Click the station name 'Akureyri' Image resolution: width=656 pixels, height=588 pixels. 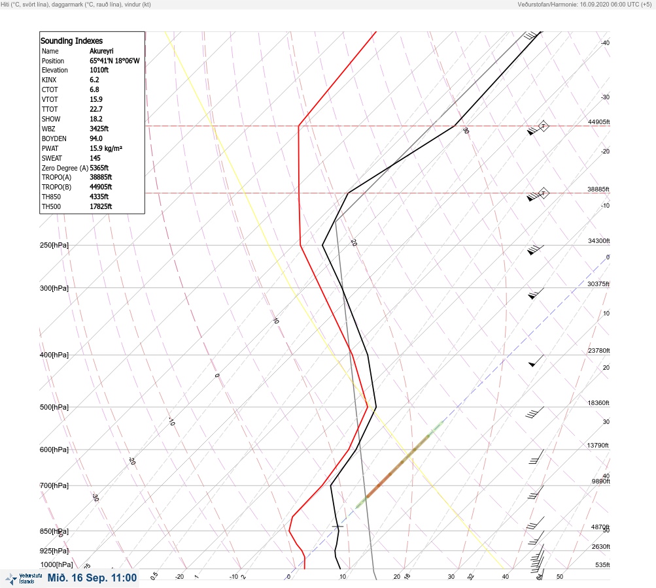(101, 51)
